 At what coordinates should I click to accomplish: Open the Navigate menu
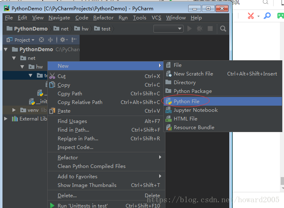click(59, 18)
